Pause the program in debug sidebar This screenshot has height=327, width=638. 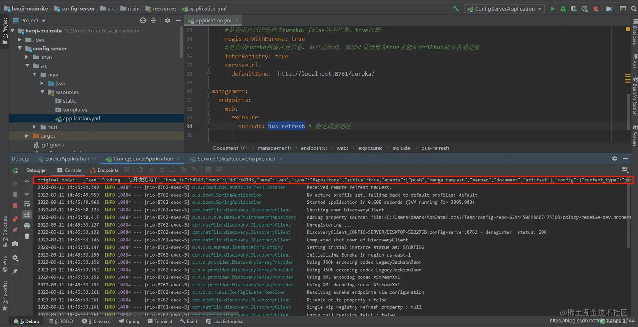pyautogui.click(x=15, y=195)
